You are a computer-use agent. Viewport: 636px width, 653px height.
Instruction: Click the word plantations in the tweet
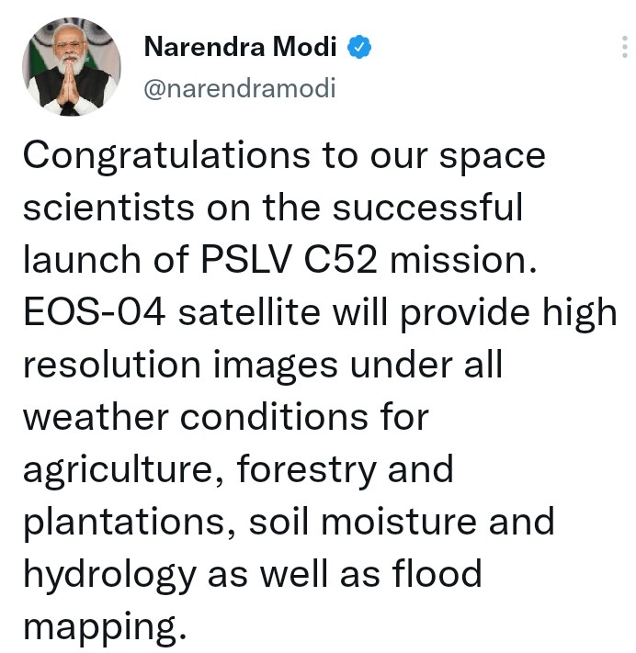[130, 524]
